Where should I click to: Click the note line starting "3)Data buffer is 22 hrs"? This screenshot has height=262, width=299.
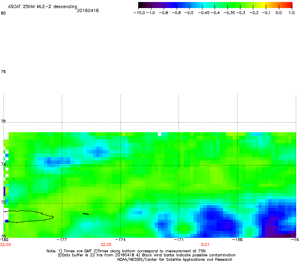pyautogui.click(x=146, y=255)
